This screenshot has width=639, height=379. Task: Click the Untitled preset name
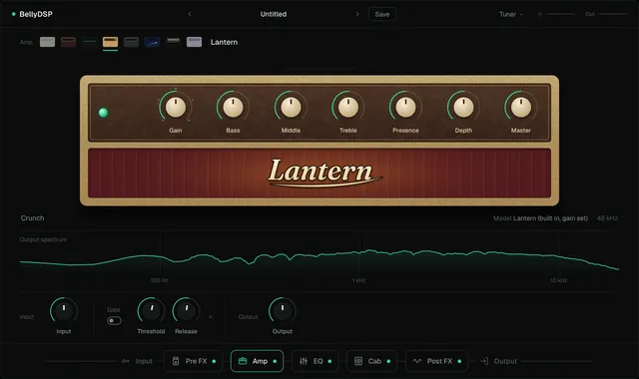point(274,14)
